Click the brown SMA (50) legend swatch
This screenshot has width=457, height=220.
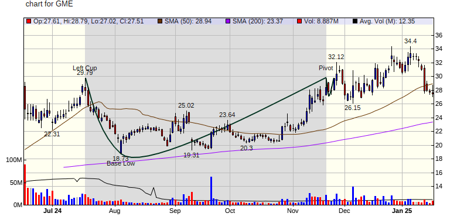coord(160,21)
